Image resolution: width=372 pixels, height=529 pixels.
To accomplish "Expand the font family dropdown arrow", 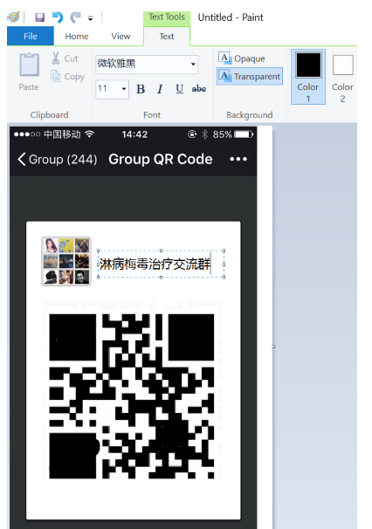I will (193, 64).
